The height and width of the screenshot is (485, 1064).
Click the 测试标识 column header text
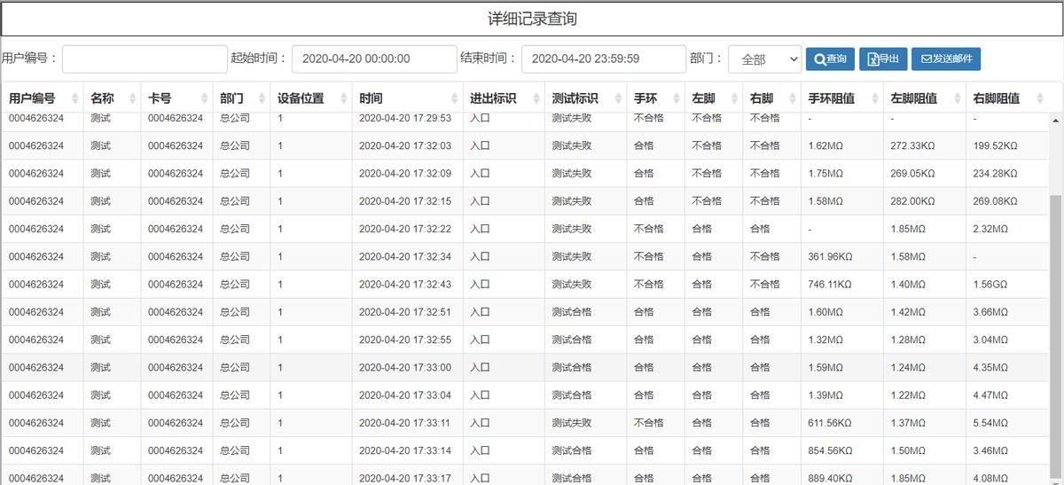575,98
